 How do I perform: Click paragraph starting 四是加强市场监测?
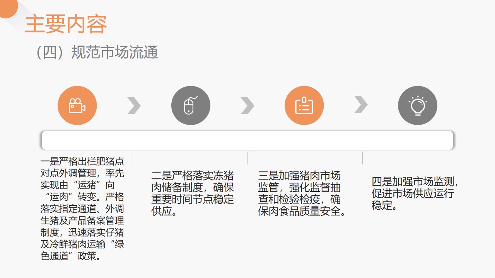(415, 193)
